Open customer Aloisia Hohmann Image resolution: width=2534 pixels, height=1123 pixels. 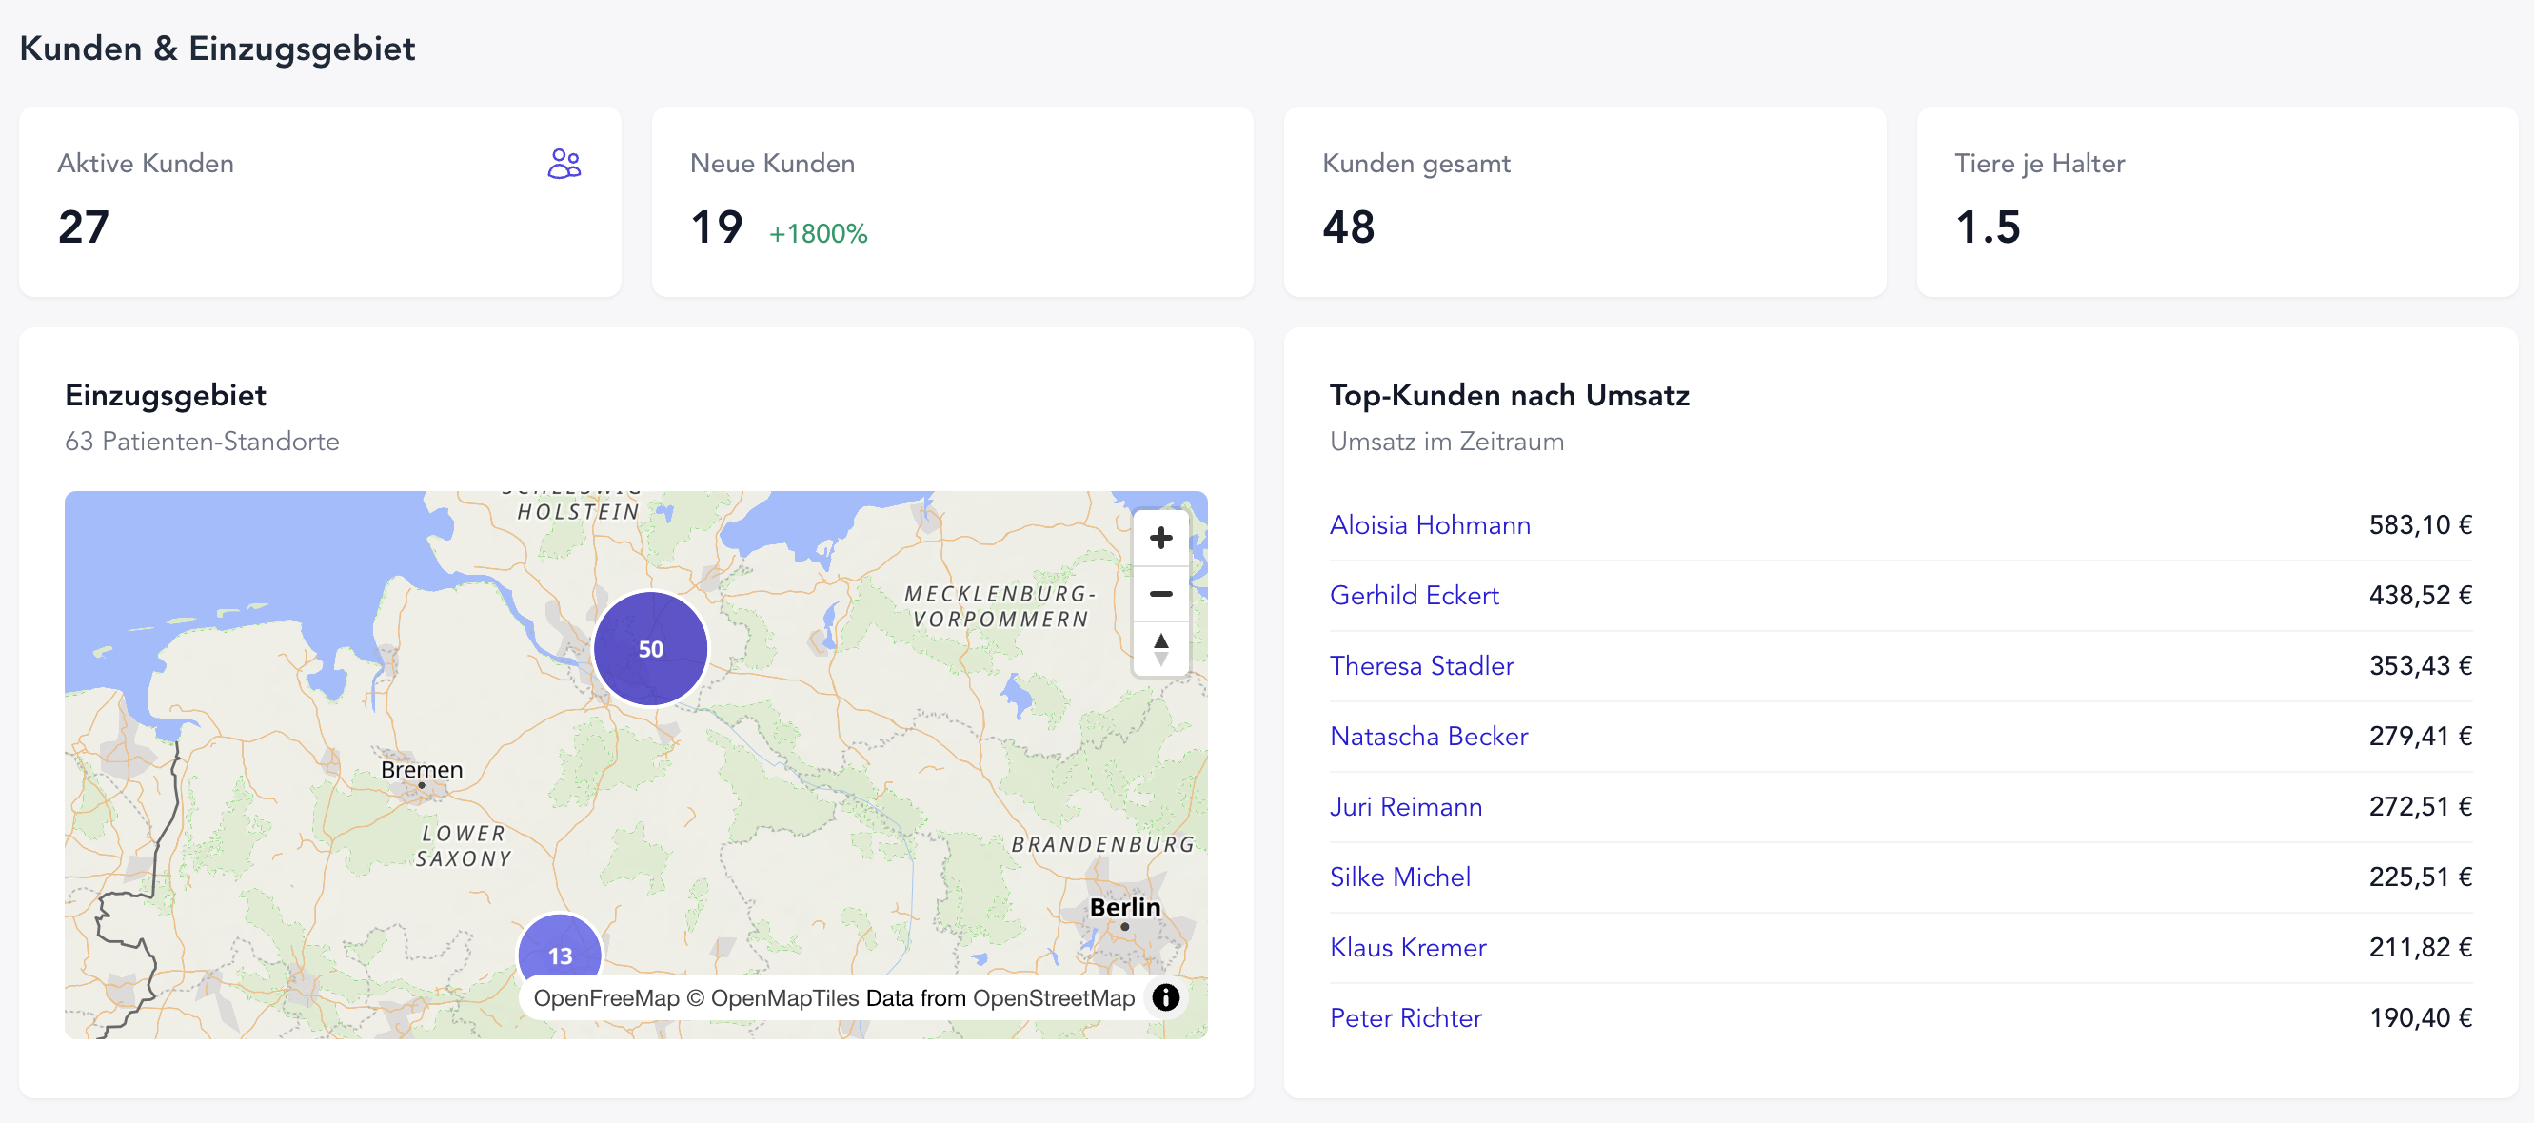1430,525
